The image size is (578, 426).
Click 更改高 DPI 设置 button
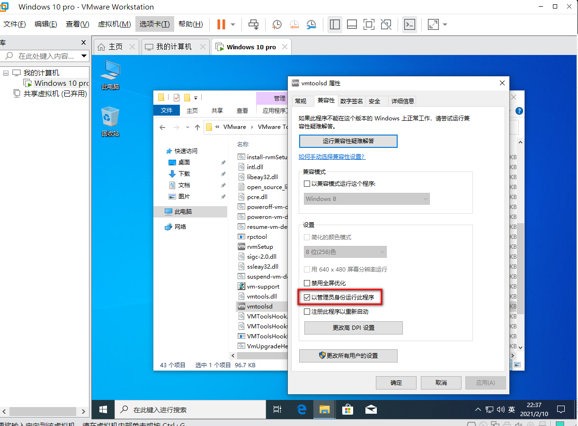pyautogui.click(x=353, y=328)
